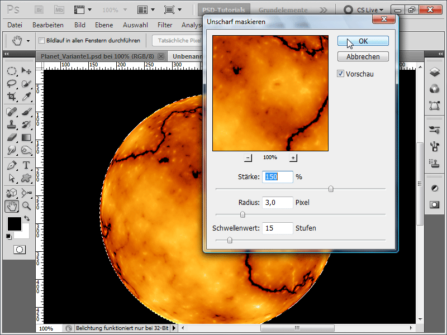Swap foreground and background colors

point(26,218)
